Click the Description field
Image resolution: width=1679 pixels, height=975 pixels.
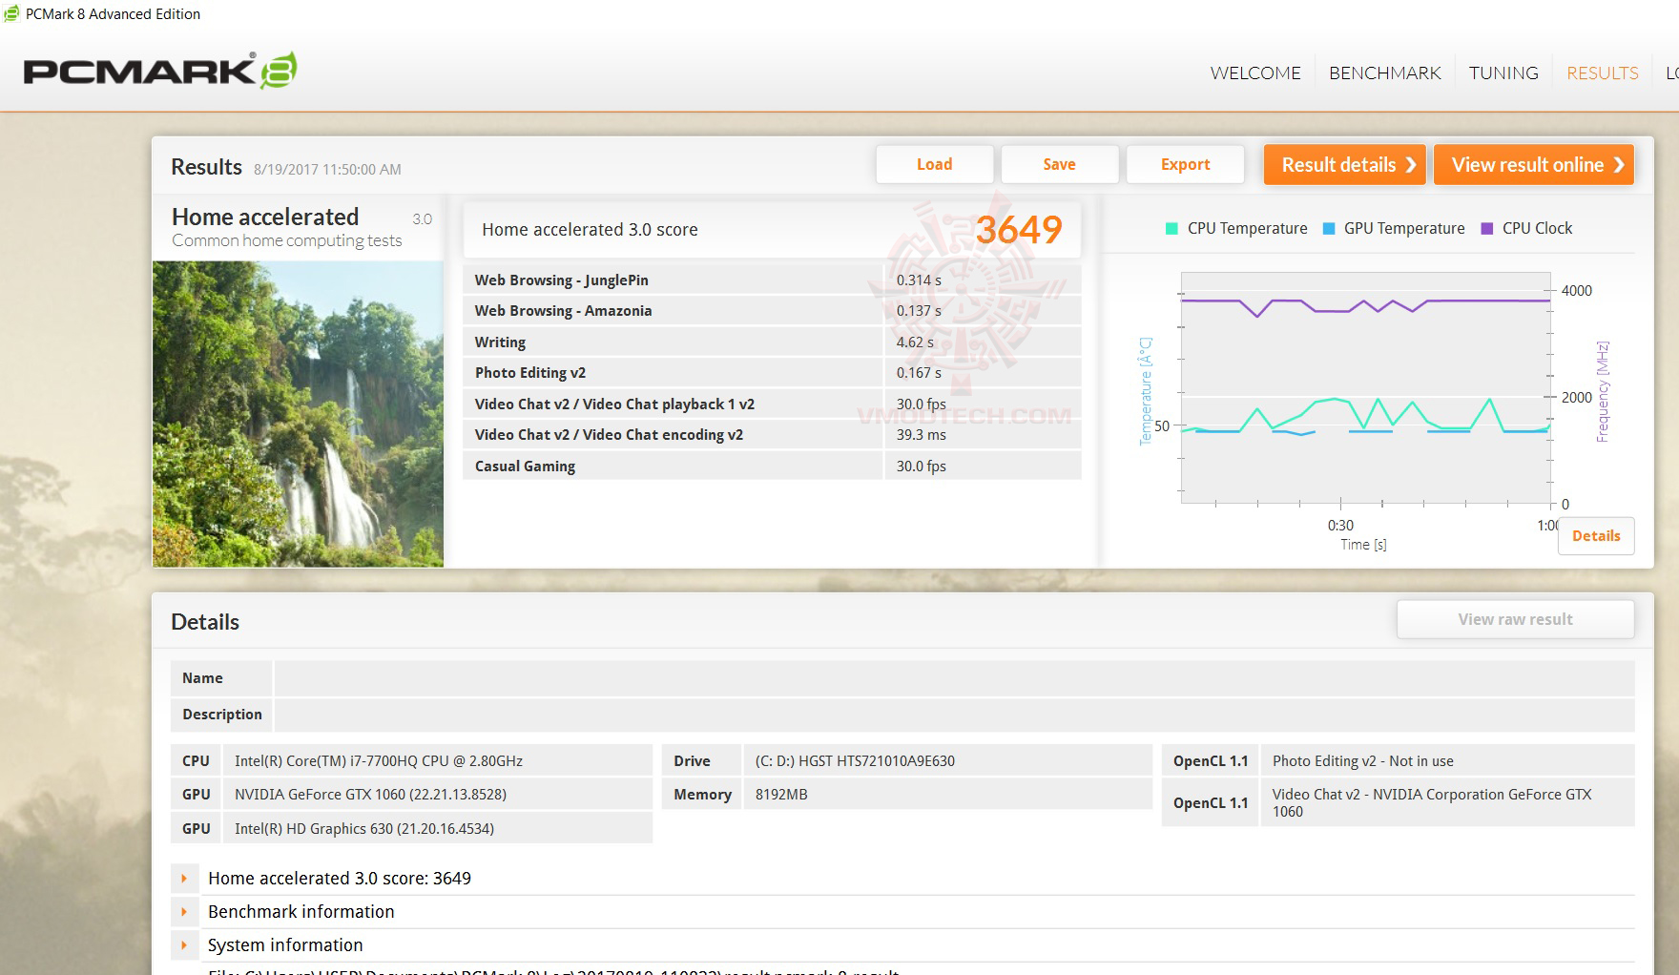pos(954,714)
